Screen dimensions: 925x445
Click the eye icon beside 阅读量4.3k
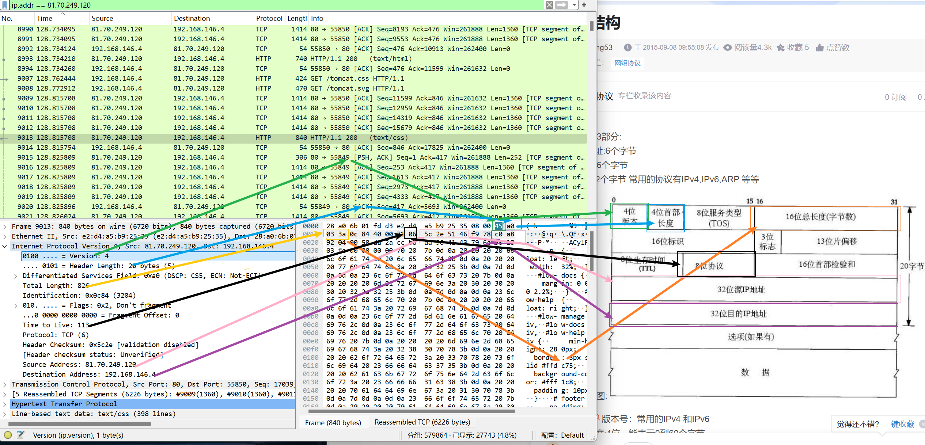click(x=728, y=47)
